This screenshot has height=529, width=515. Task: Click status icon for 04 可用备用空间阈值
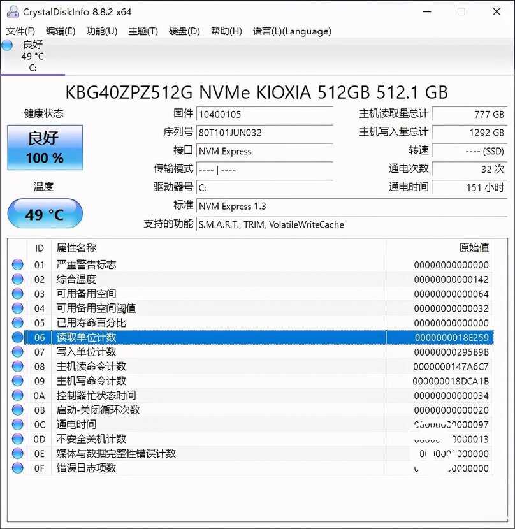click(18, 308)
